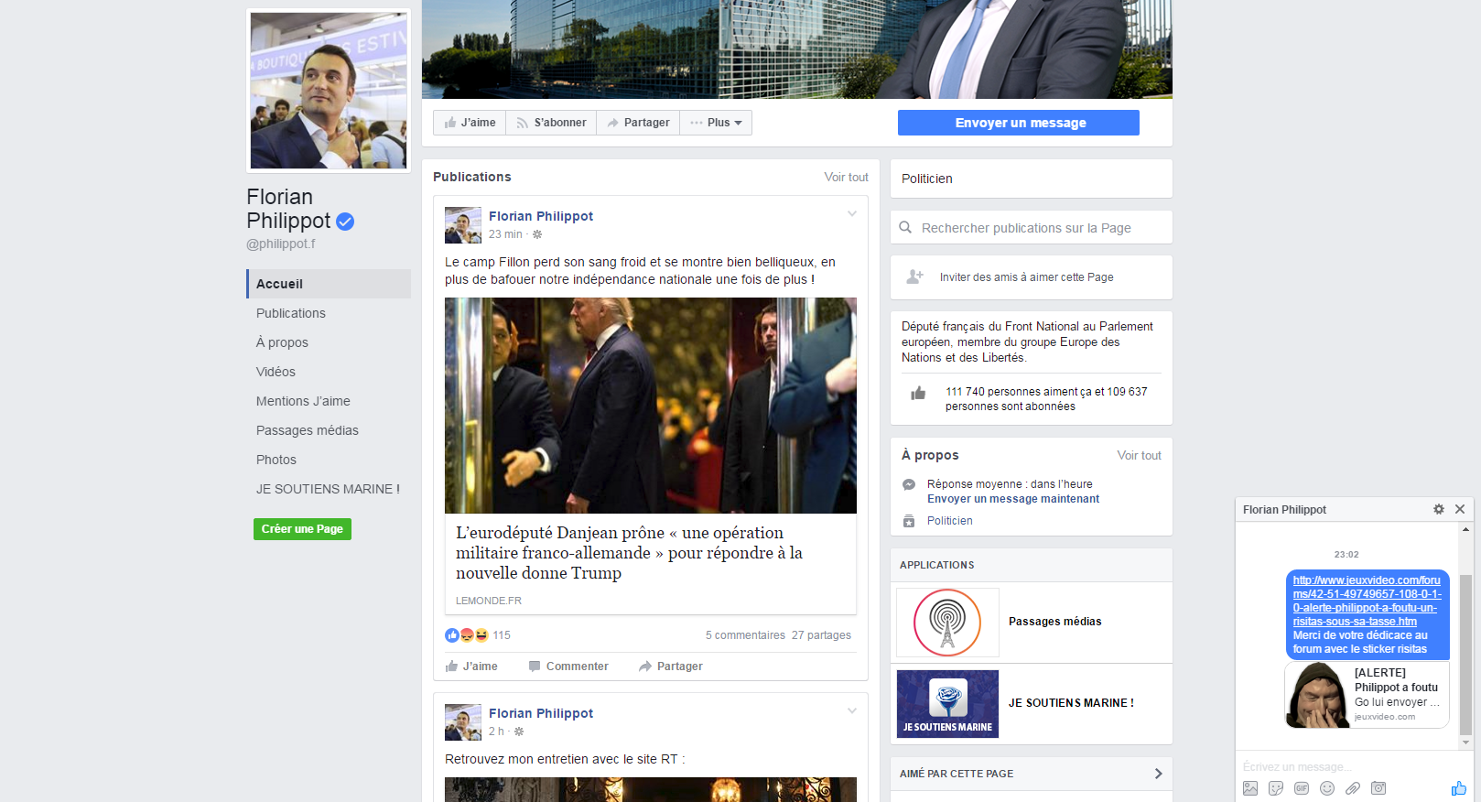Open the [ALERTE] link preview card in chat

[x=1367, y=695]
